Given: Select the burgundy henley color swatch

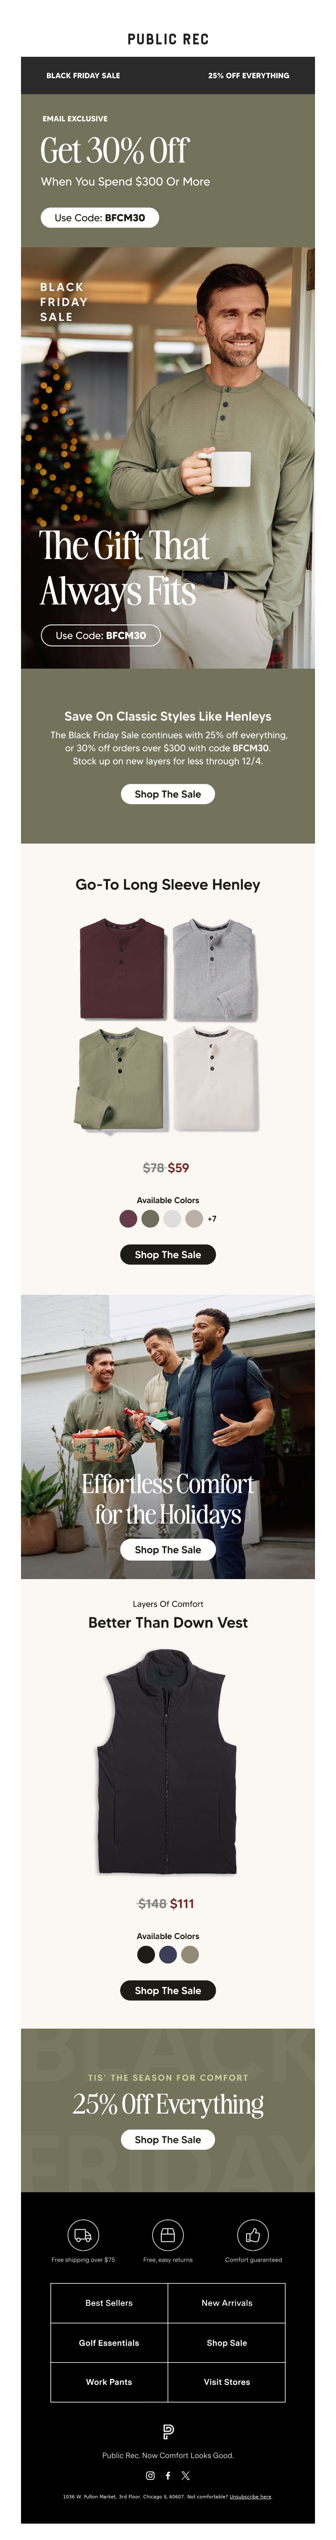Looking at the screenshot, I should point(128,1218).
